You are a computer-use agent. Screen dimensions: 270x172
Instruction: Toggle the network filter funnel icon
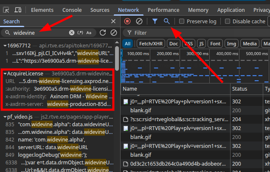tap(155, 21)
